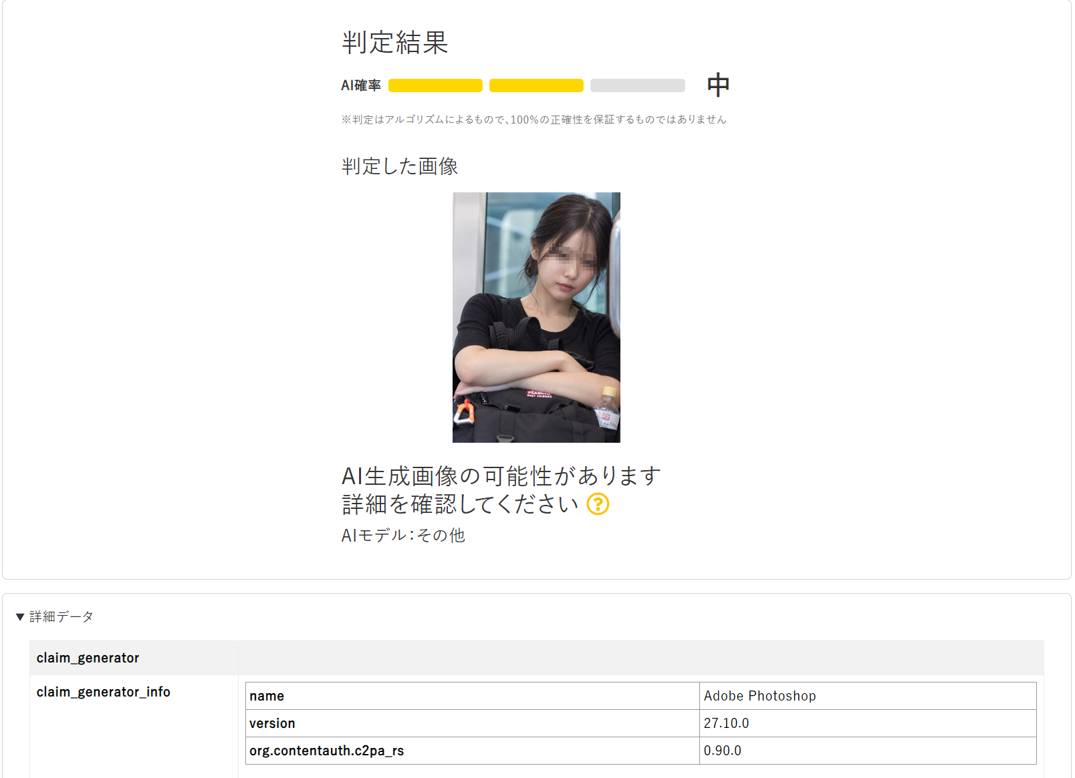Click the 27.10.0 version value

[868, 723]
